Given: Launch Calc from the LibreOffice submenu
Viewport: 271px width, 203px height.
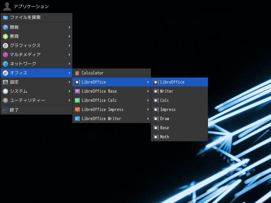Looking at the screenshot, I should [180, 100].
